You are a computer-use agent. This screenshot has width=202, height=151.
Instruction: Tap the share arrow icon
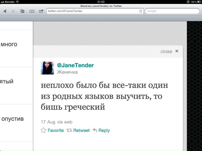[x=41, y=11]
